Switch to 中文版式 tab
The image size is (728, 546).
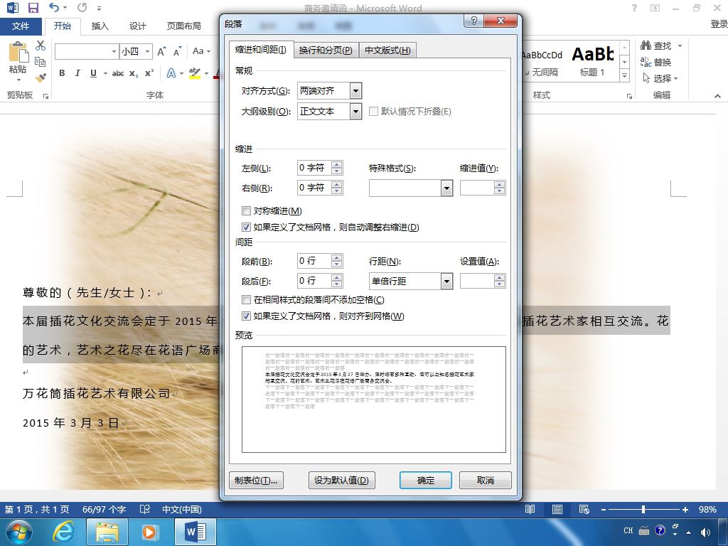[387, 50]
